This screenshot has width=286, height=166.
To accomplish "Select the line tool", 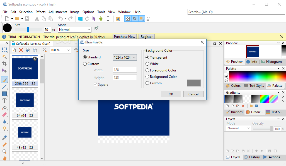I will pos(4,87).
